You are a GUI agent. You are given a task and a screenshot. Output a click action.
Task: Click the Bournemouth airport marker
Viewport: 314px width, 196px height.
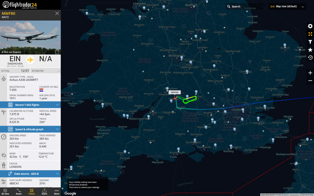tap(178, 149)
